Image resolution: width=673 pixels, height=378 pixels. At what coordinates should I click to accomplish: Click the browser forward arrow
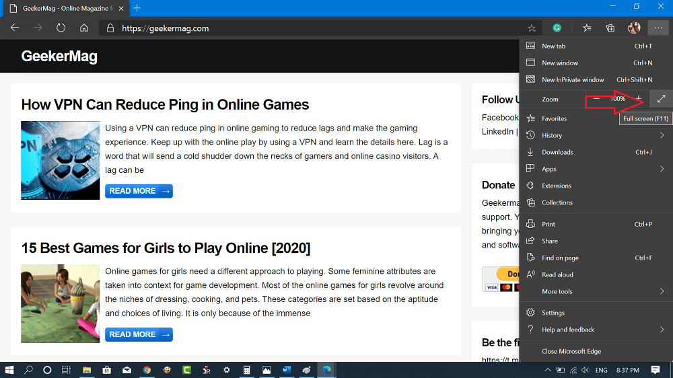[38, 28]
